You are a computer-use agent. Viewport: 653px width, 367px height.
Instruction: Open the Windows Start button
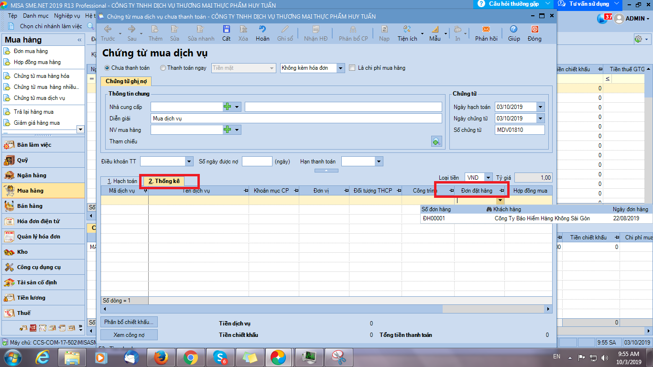point(13,357)
